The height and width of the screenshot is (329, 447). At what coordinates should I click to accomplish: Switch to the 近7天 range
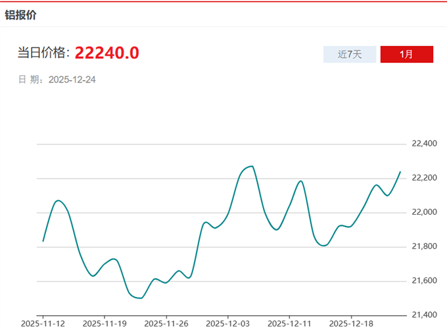pos(350,54)
